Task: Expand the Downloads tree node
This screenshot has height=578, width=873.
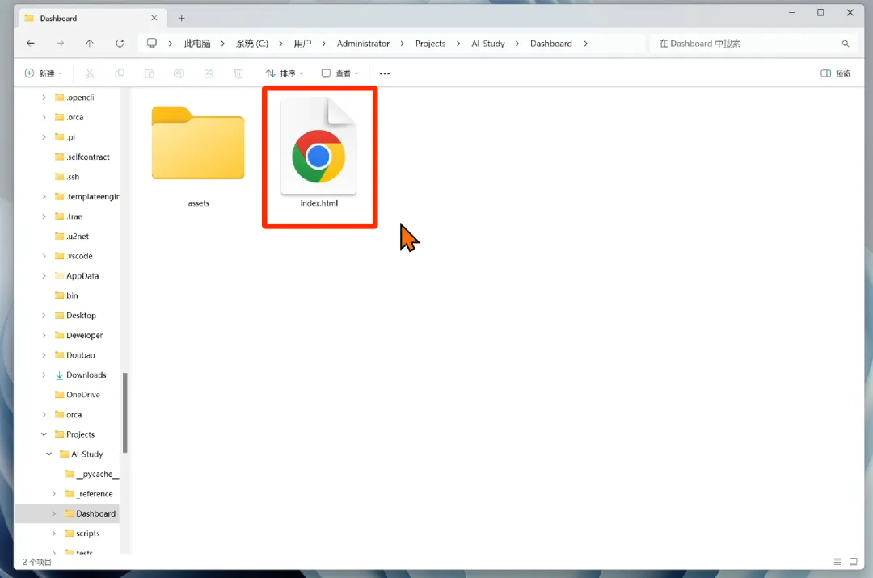Action: pos(44,375)
